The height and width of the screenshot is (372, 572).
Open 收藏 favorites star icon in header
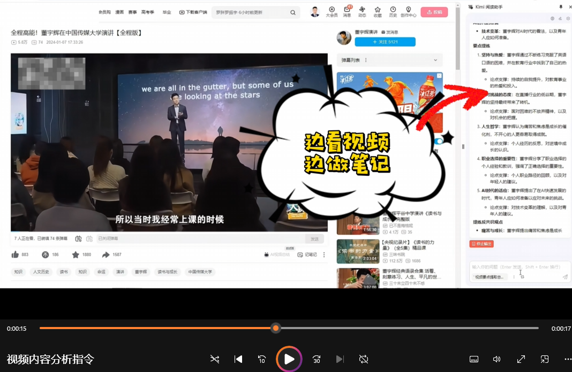(378, 12)
